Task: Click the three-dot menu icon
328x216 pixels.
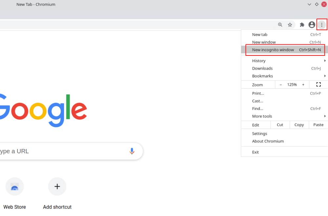Action: [x=322, y=25]
